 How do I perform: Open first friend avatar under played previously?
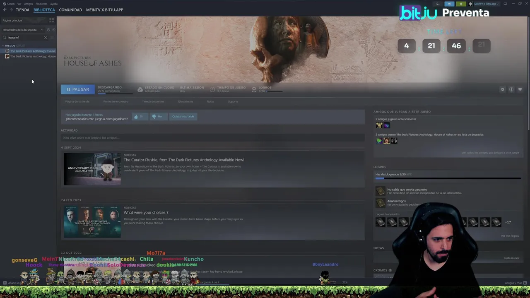[379, 125]
